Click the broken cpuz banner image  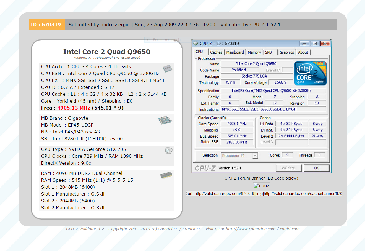tap(261, 186)
